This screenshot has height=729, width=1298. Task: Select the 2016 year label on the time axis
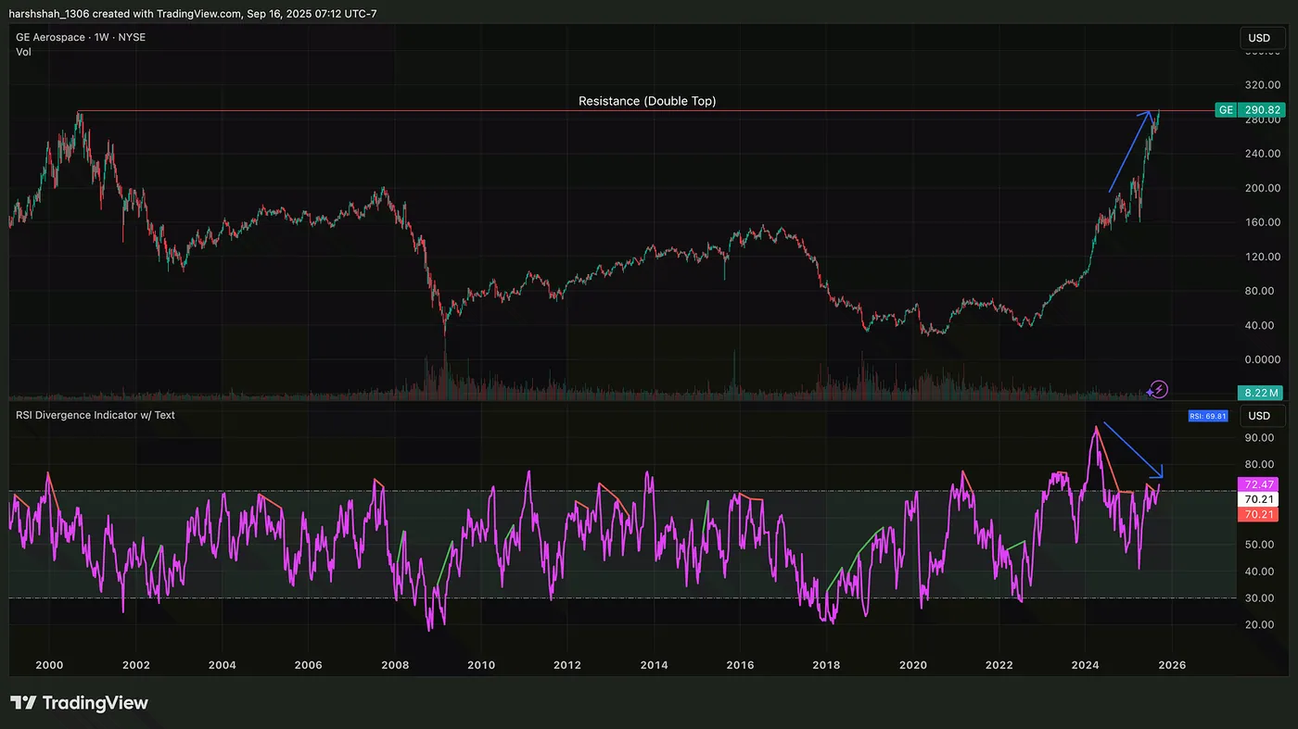740,665
